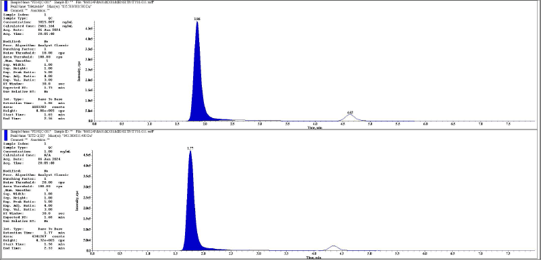Click the Expected RT value in the top panel
The image size is (541, 261).
pos(48,87)
